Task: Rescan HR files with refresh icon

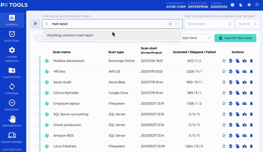Action: pyautogui.click(x=224, y=71)
